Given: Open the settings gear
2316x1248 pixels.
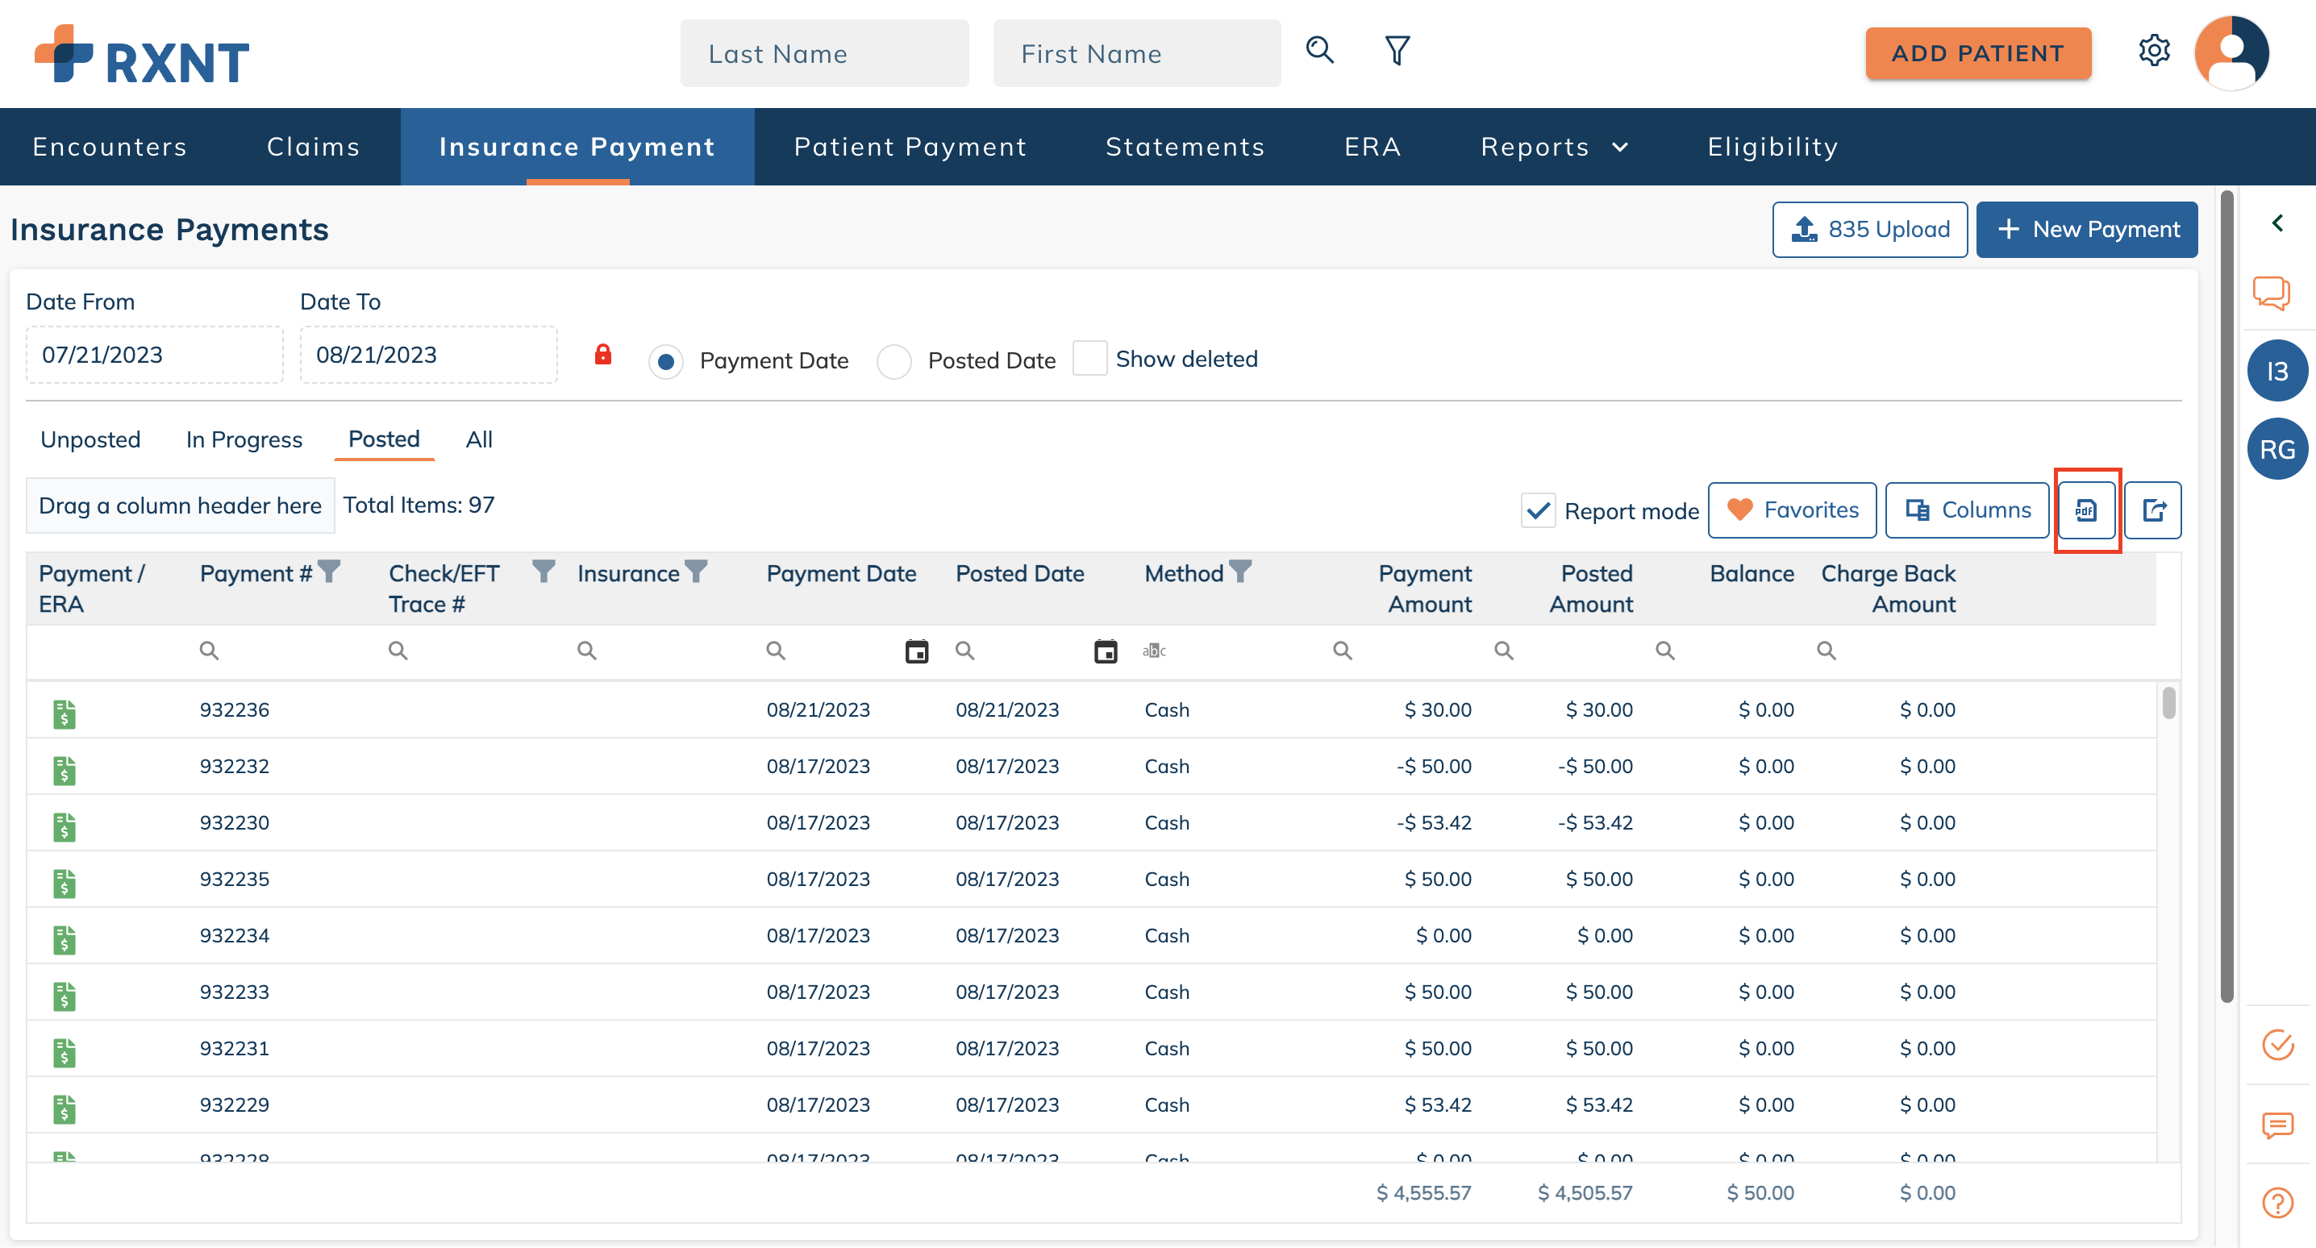Looking at the screenshot, I should click(2154, 52).
